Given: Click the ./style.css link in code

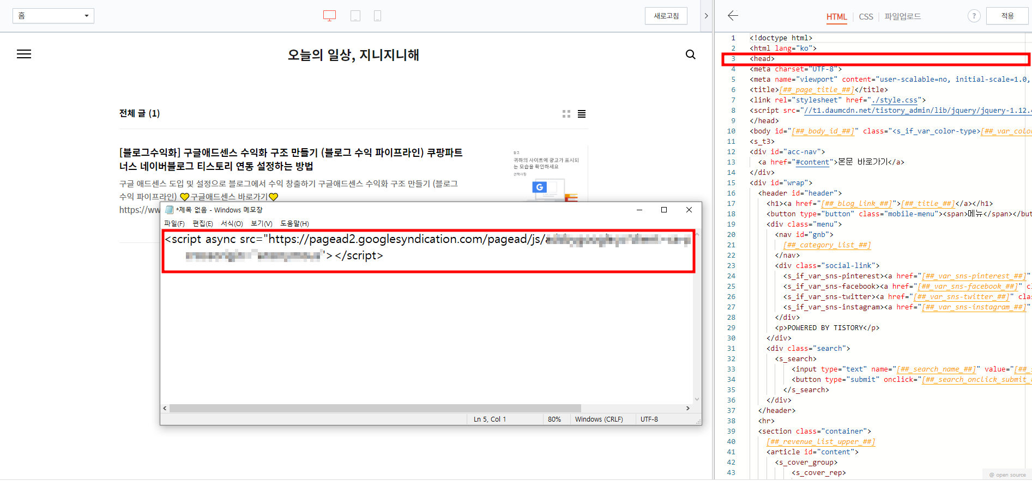Looking at the screenshot, I should [x=894, y=100].
